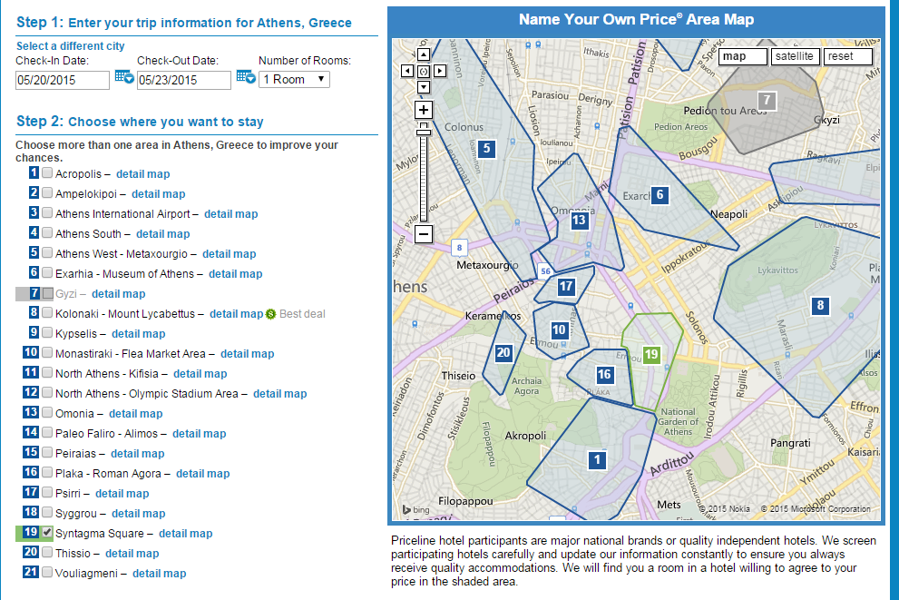Click green area marker 19 on map
This screenshot has height=600, width=899.
coord(650,355)
